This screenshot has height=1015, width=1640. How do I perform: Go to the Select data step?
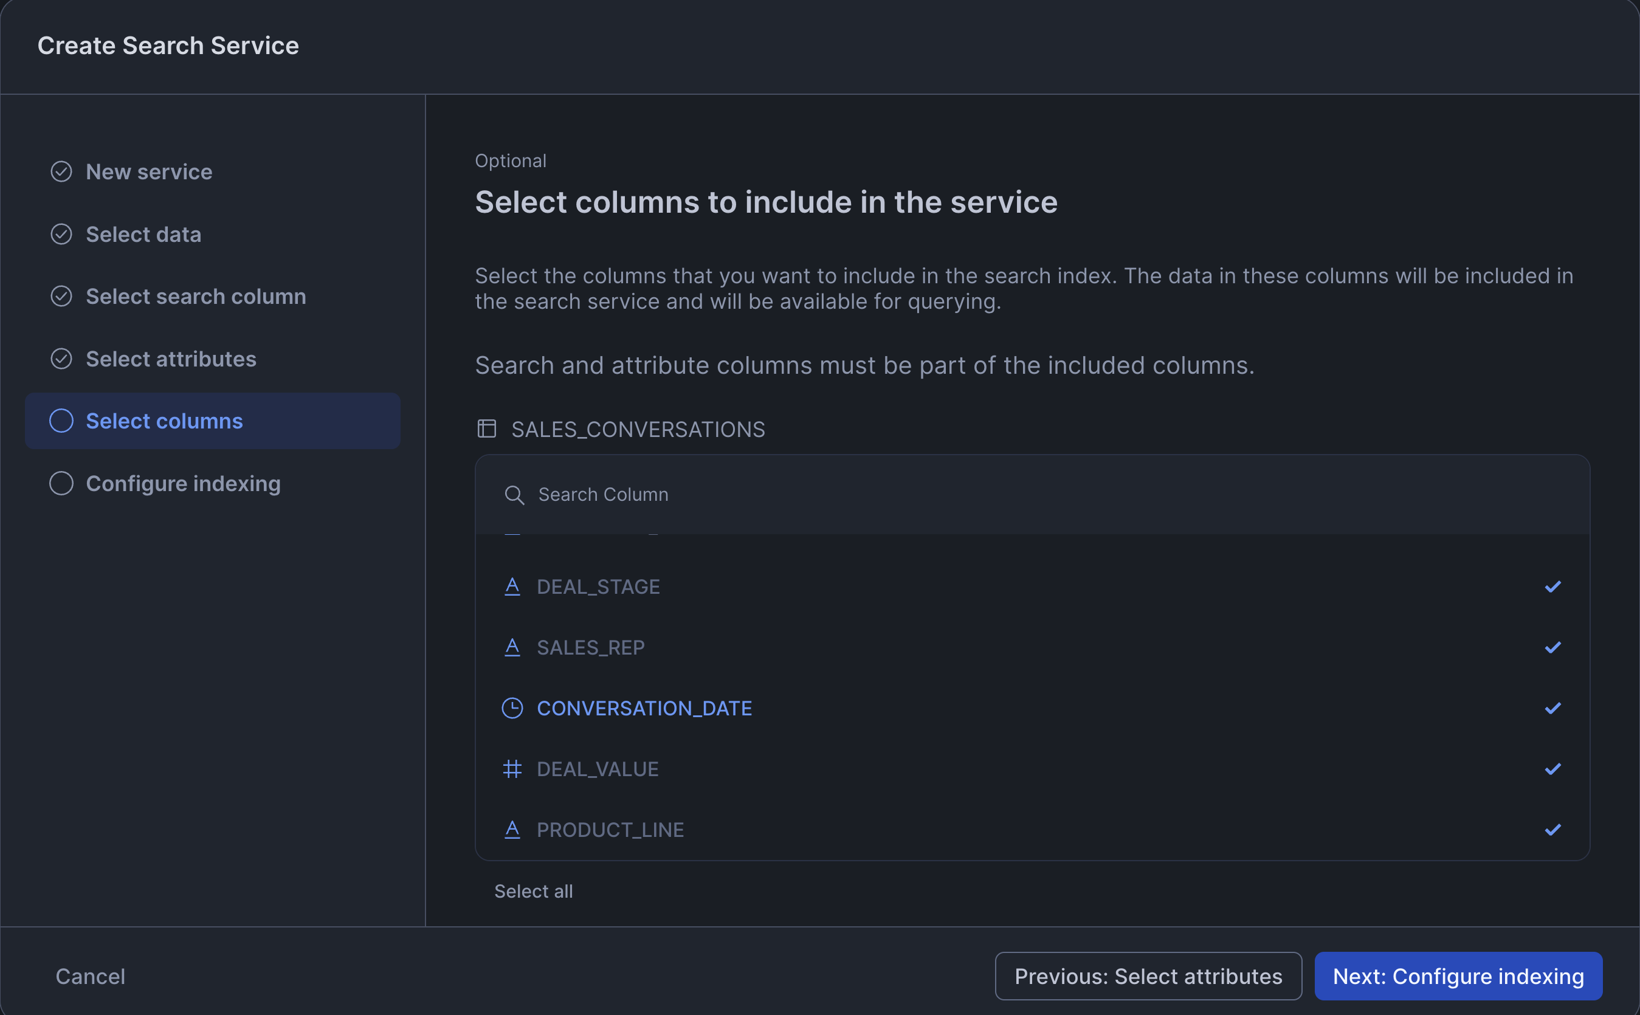point(143,234)
